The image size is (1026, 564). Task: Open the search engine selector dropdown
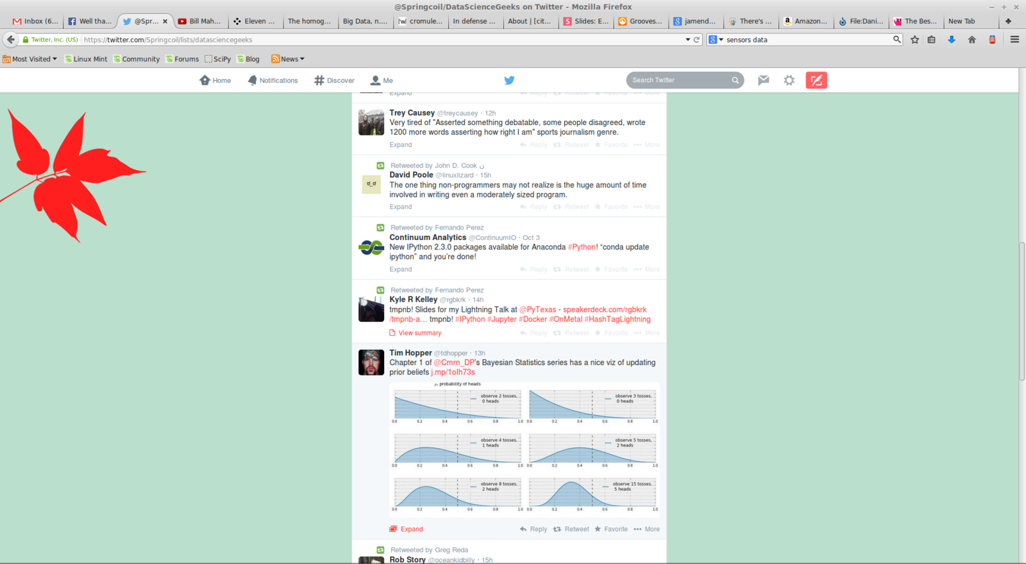(716, 40)
